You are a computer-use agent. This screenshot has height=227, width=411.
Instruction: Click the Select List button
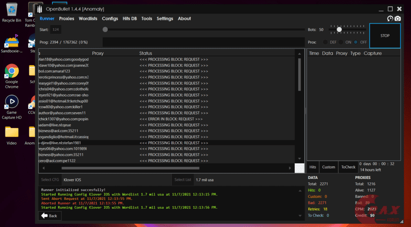point(183,180)
